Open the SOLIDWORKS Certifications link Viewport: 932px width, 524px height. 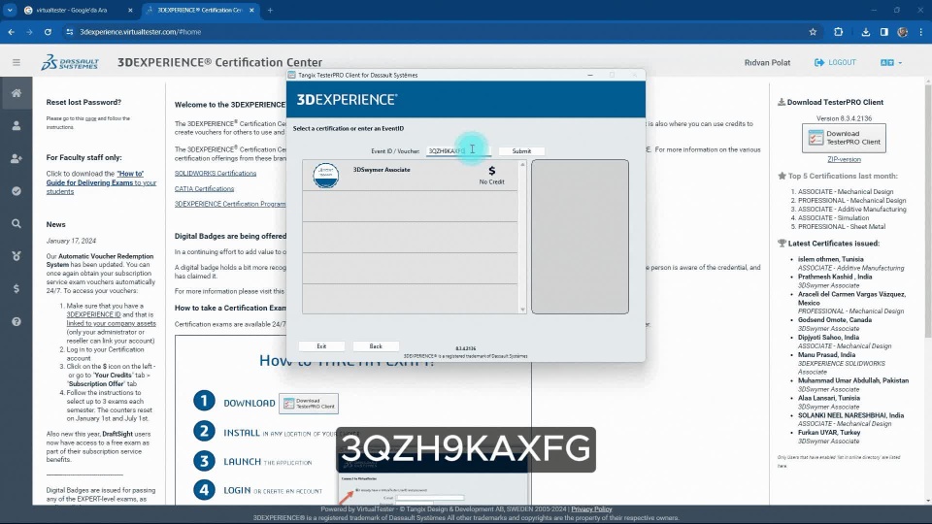pyautogui.click(x=216, y=174)
